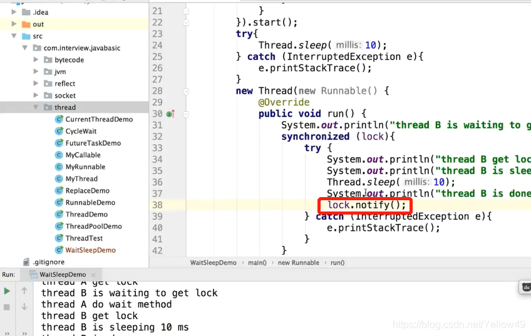The height and width of the screenshot is (336, 531).
Task: Expand the out folder arrow
Action: tap(14, 24)
